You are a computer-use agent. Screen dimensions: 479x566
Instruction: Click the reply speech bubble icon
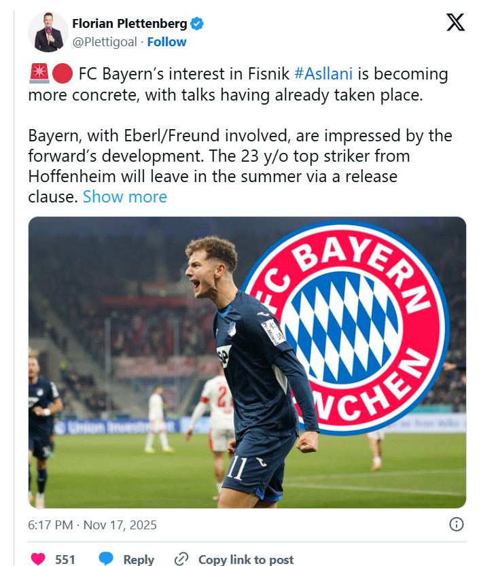(x=106, y=559)
